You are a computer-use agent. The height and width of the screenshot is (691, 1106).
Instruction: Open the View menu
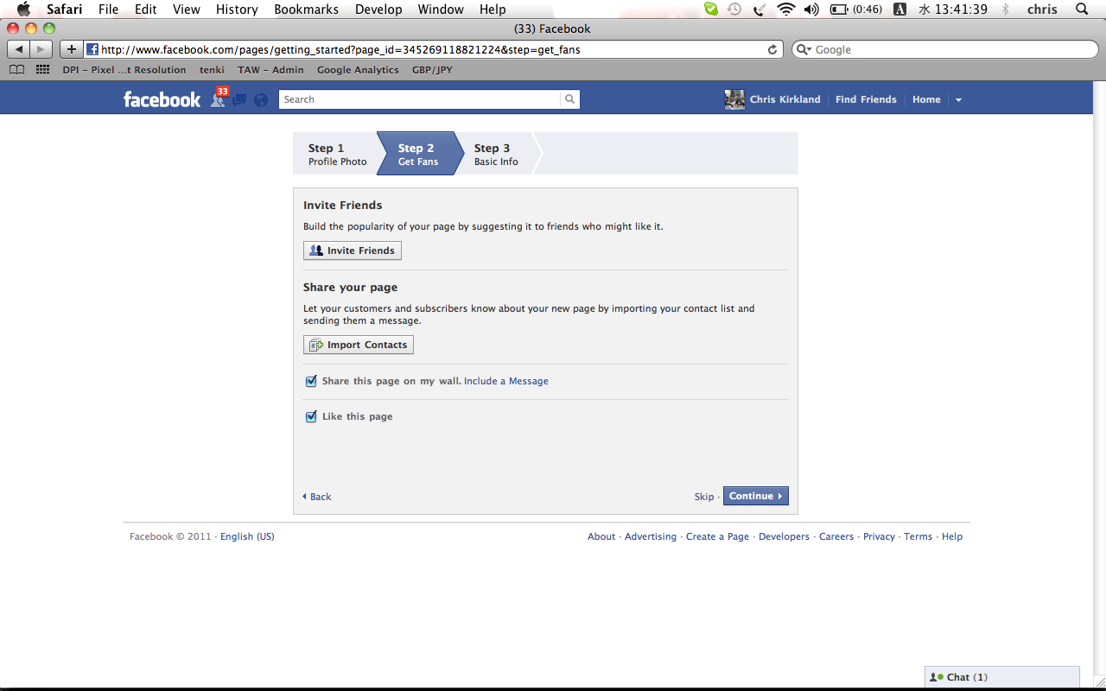(x=186, y=9)
